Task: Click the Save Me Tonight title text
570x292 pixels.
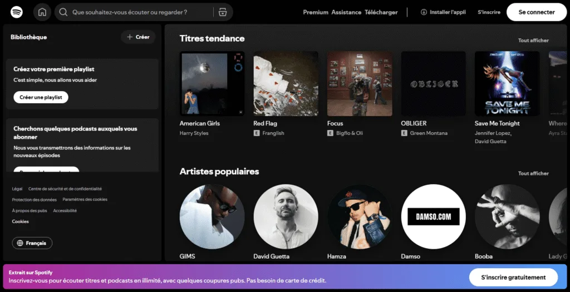Action: pyautogui.click(x=497, y=123)
